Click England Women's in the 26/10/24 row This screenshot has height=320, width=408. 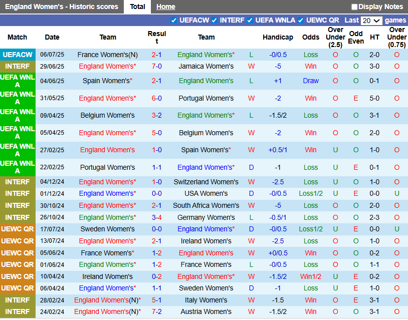pyautogui.click(x=107, y=217)
